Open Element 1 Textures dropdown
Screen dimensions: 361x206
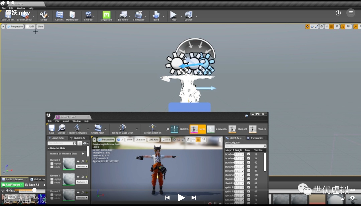click(82, 182)
